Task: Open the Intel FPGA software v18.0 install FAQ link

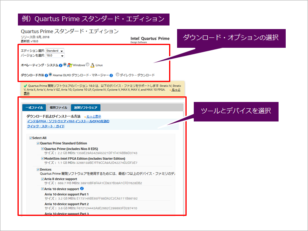Action: (68, 121)
